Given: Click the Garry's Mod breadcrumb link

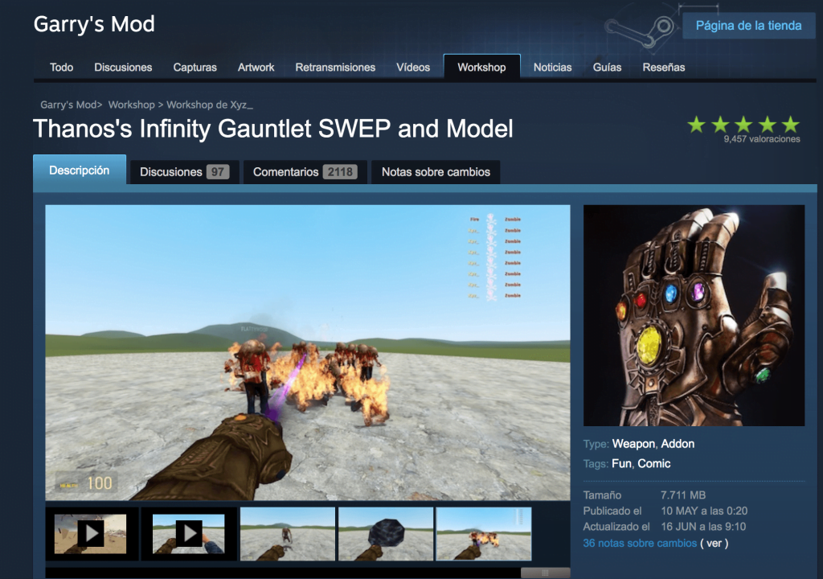Looking at the screenshot, I should [68, 105].
